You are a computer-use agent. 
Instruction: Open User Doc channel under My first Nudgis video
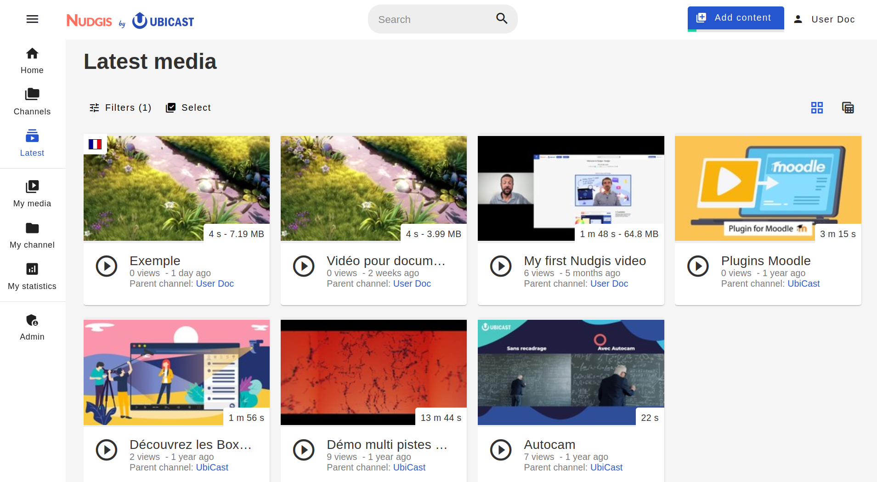tap(609, 284)
